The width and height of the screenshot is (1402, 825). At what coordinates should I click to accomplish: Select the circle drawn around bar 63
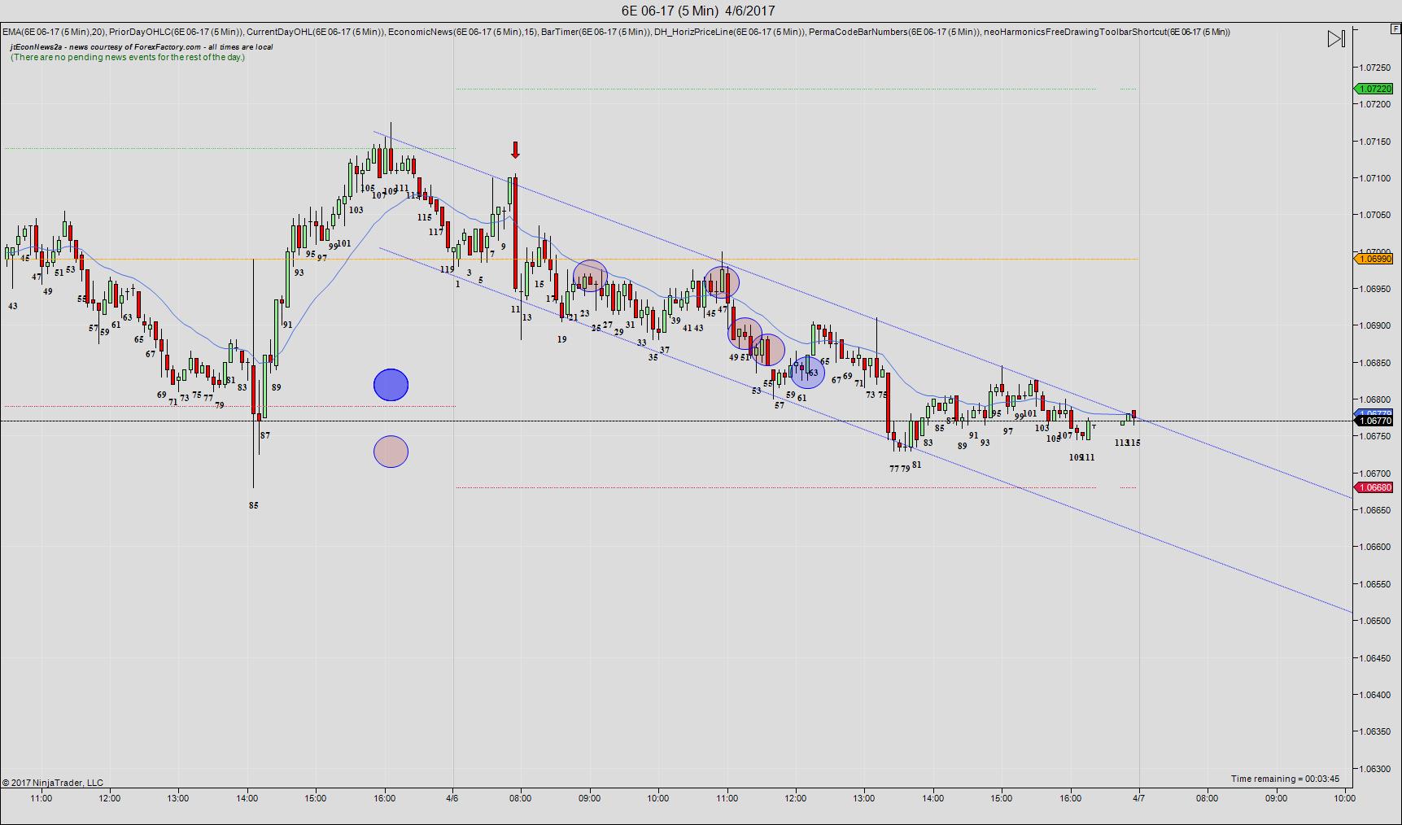pyautogui.click(x=808, y=373)
